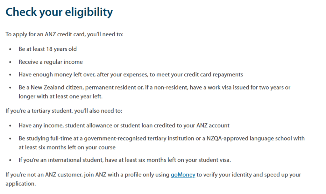
Task: Click the "Have any income, student allowance" item
Action: [124, 126]
